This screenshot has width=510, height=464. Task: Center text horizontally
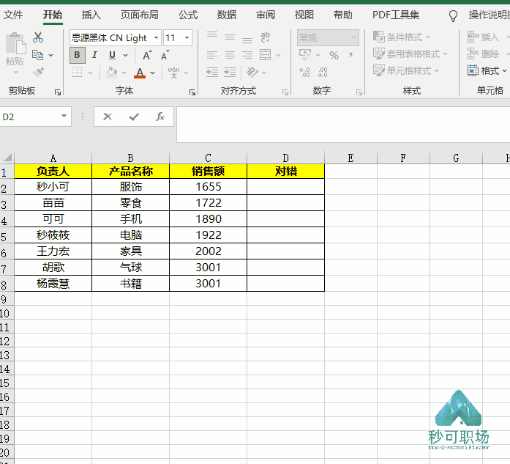230,55
